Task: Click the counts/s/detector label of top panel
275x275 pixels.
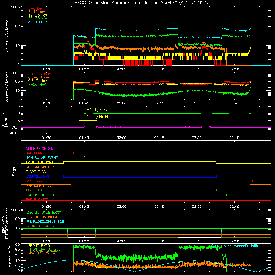Action: 7,36
